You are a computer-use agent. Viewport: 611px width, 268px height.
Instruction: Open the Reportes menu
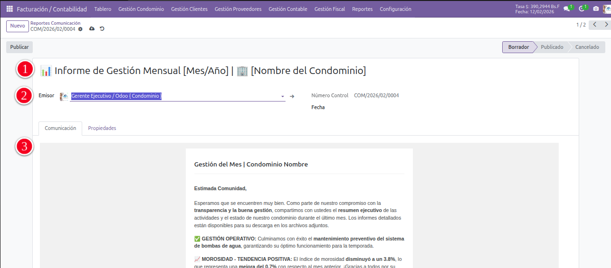(x=362, y=9)
